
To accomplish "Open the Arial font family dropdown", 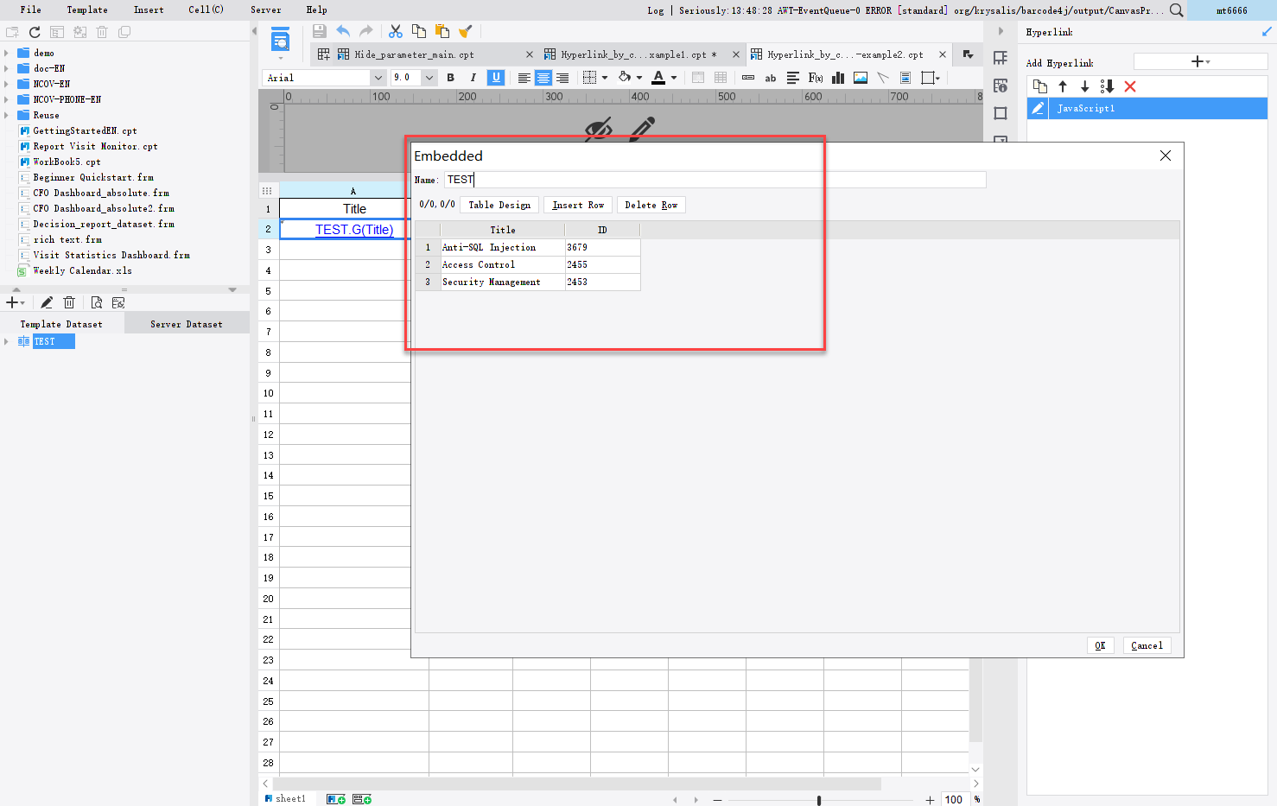I will point(378,78).
